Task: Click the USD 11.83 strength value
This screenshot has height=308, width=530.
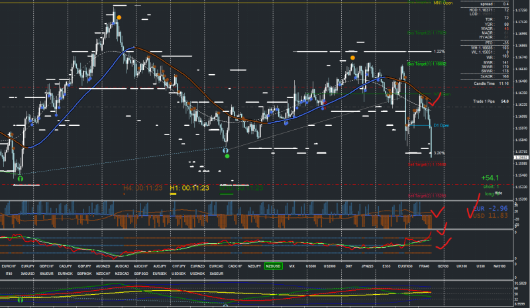Action: coord(490,216)
